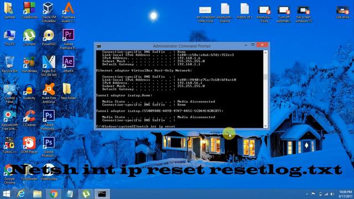Open VideoScribe desktop shortcut
This screenshot has width=354, height=199.
tap(49, 172)
